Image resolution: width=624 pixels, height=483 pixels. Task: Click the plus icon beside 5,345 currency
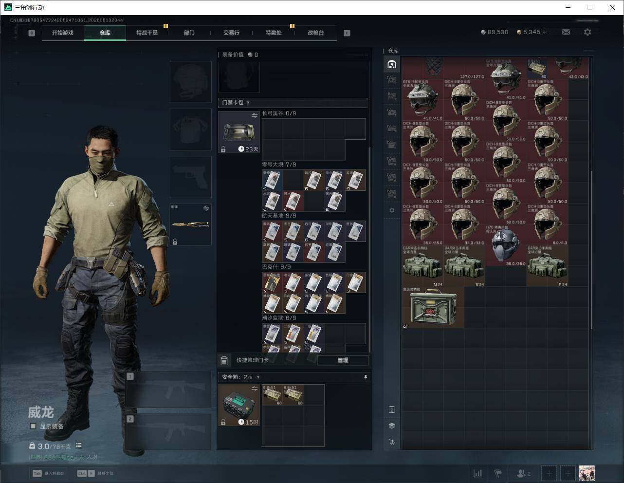pyautogui.click(x=545, y=32)
